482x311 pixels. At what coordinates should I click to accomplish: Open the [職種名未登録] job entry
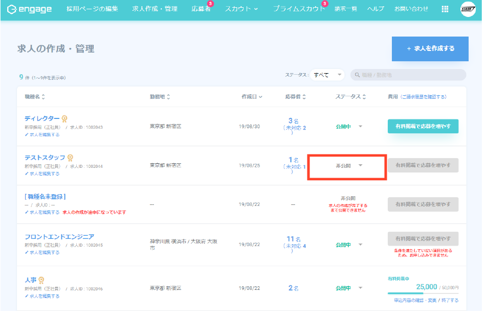(x=45, y=197)
